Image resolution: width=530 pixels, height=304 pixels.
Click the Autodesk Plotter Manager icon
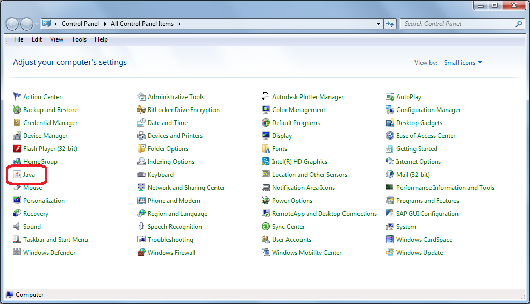266,97
